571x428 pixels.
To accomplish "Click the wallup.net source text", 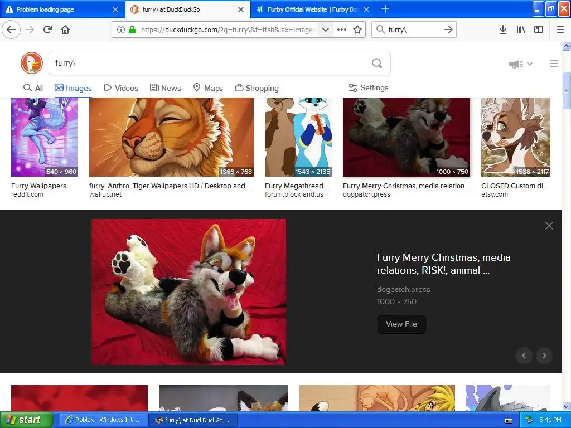I will click(105, 194).
